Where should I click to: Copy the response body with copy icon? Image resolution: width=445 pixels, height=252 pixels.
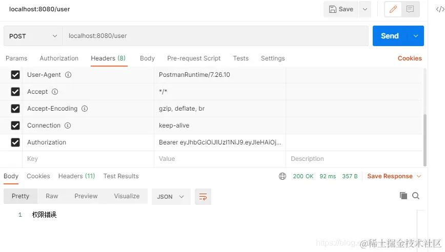point(403,196)
